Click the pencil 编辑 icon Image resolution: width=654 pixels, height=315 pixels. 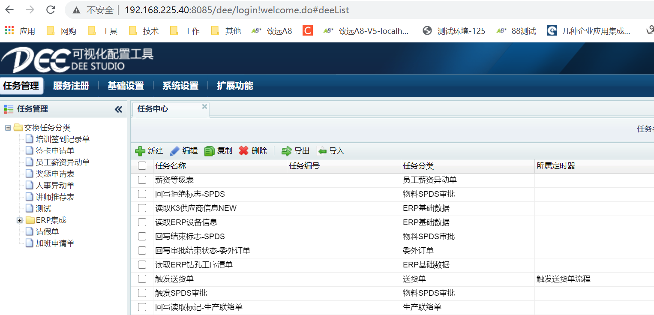click(x=174, y=151)
